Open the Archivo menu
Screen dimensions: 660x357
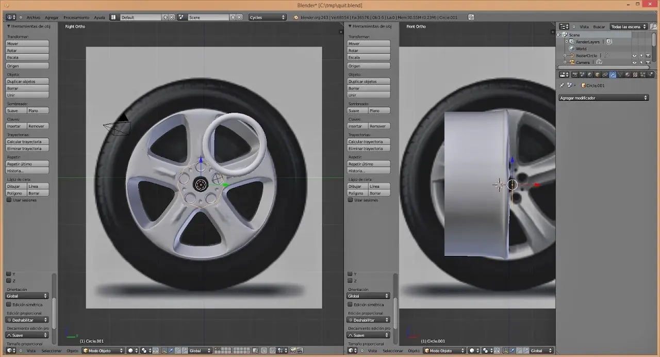[x=33, y=17]
